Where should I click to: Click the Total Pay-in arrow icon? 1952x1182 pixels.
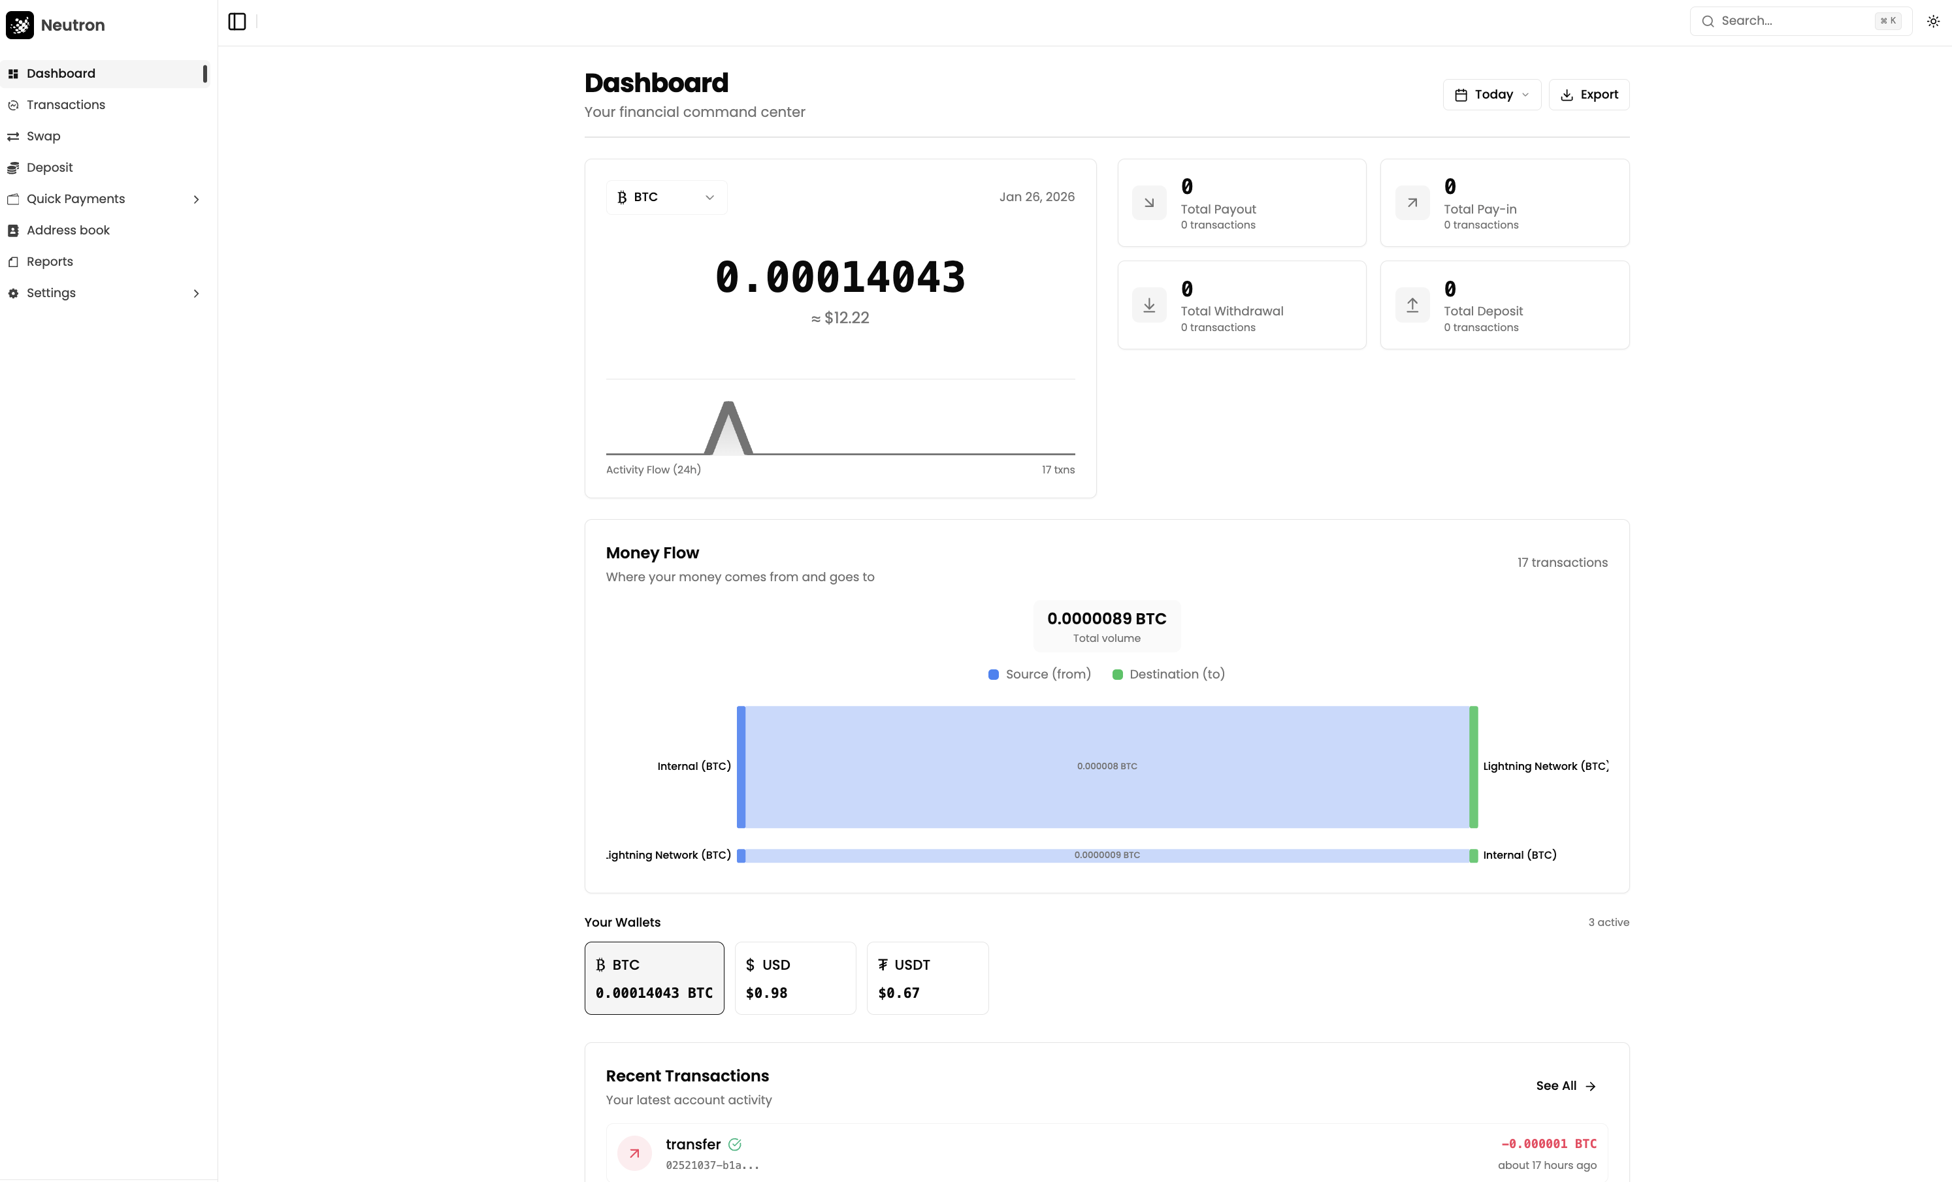pyautogui.click(x=1412, y=202)
